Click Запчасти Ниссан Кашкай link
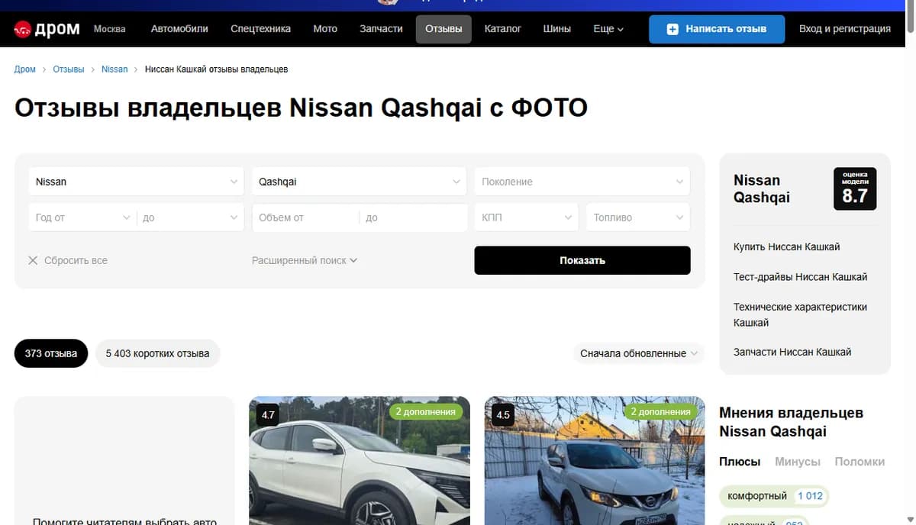The width and height of the screenshot is (916, 525). pos(792,352)
